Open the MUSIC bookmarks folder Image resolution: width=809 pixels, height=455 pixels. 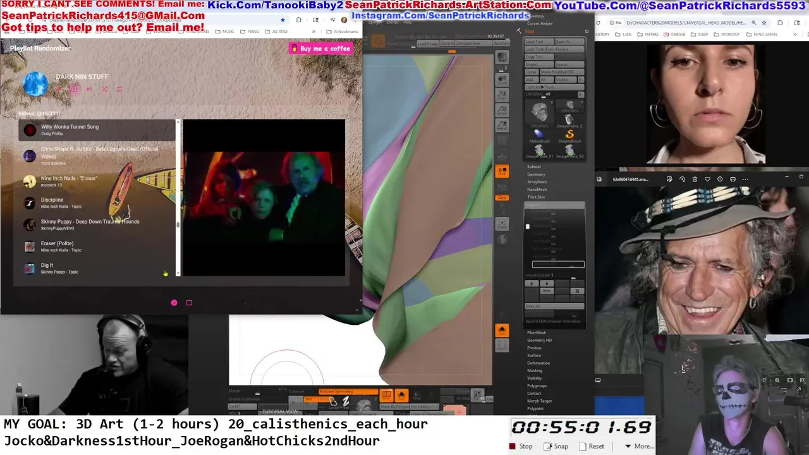225,32
